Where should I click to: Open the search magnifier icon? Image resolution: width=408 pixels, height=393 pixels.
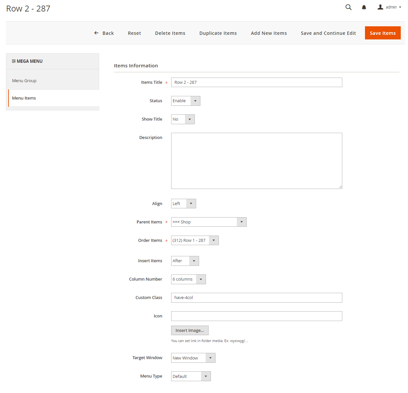[349, 7]
